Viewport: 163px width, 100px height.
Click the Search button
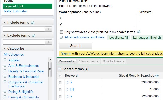(x=76, y=46)
